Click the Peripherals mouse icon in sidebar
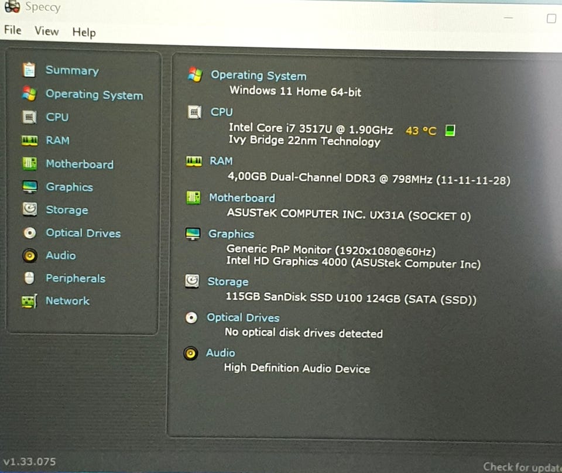 coord(29,278)
